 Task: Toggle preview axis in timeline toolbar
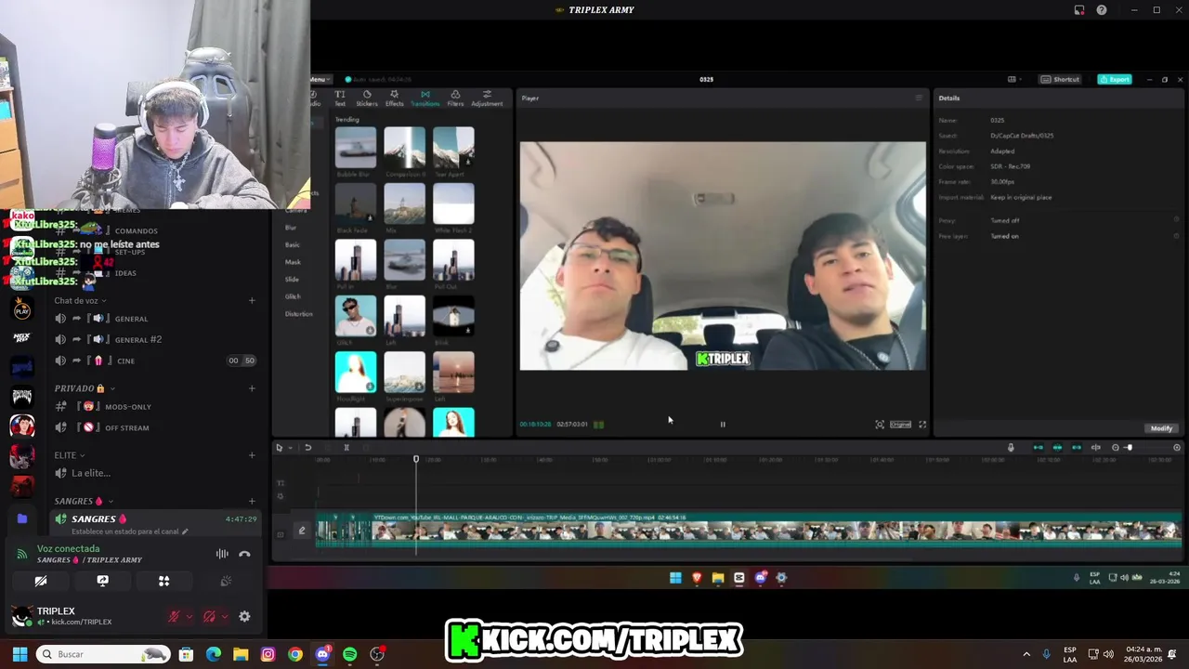pos(1096,448)
